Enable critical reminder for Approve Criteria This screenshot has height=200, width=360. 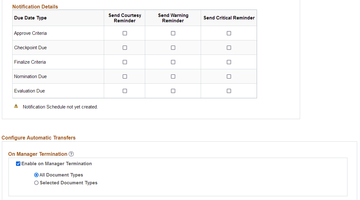click(x=229, y=33)
